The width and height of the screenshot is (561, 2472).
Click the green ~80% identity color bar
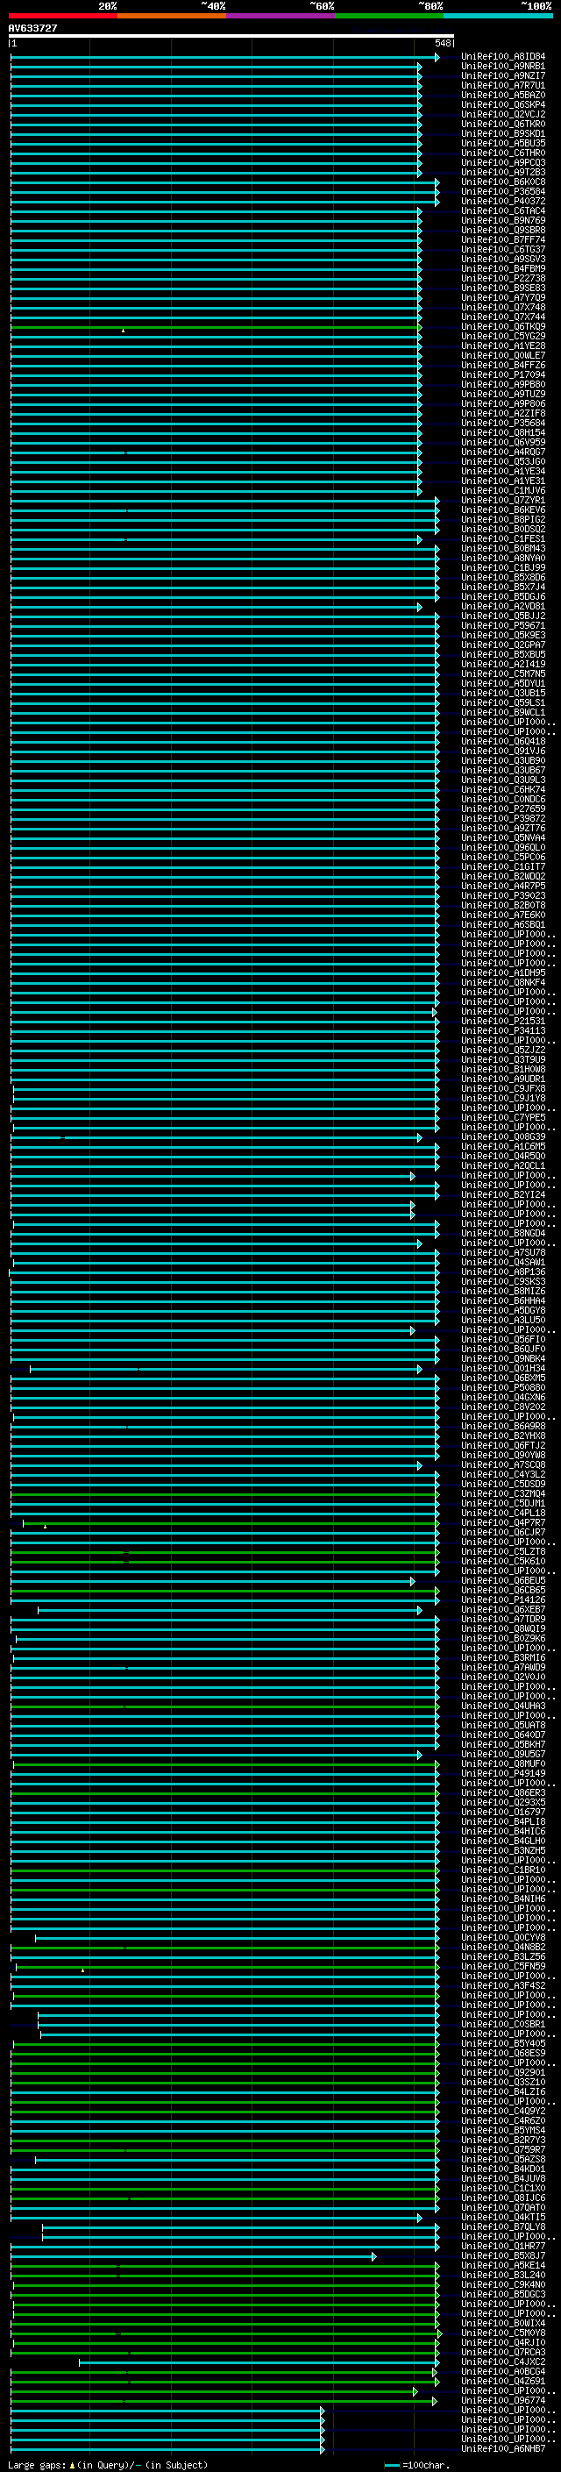click(388, 16)
